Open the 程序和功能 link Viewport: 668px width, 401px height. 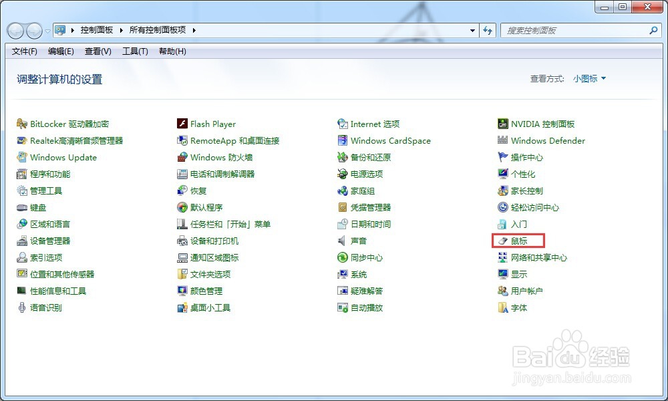click(50, 174)
